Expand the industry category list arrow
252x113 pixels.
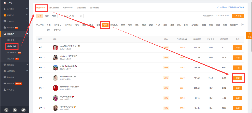(243, 25)
